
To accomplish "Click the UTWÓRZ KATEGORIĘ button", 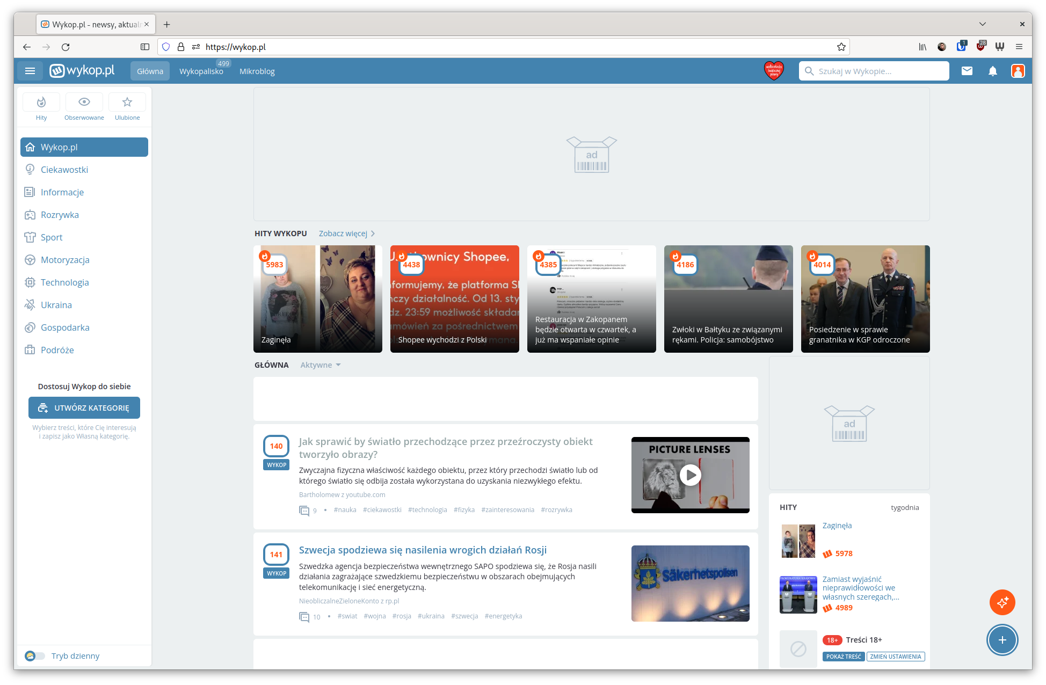I will (x=84, y=408).
